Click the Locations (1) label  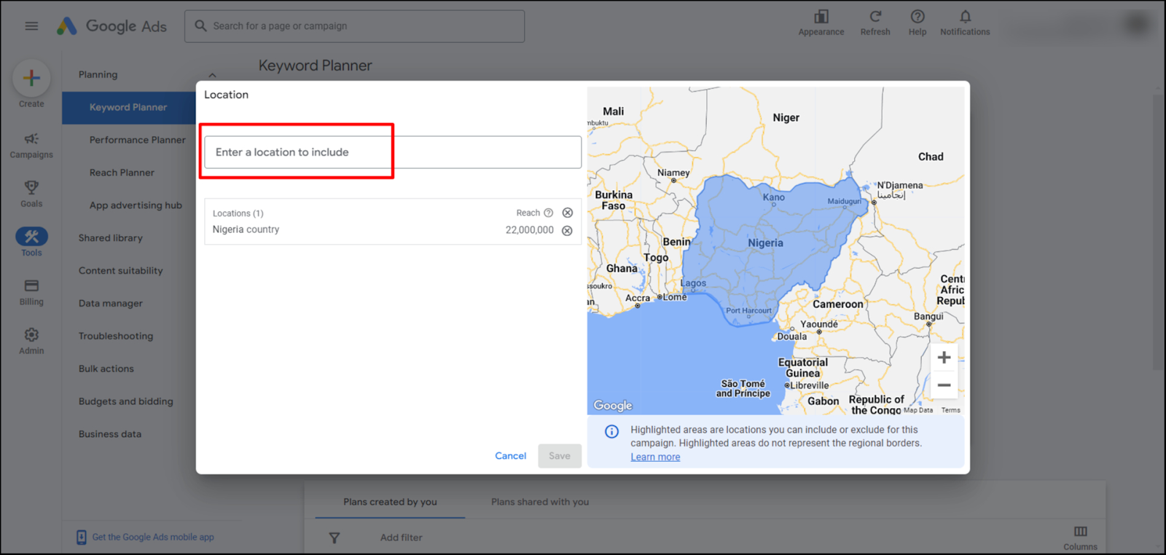[238, 213]
